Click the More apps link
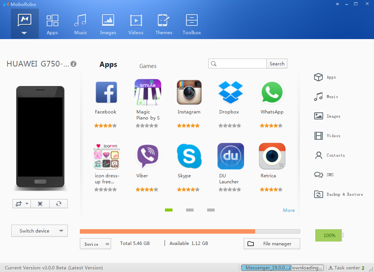The height and width of the screenshot is (272, 374). tap(289, 210)
